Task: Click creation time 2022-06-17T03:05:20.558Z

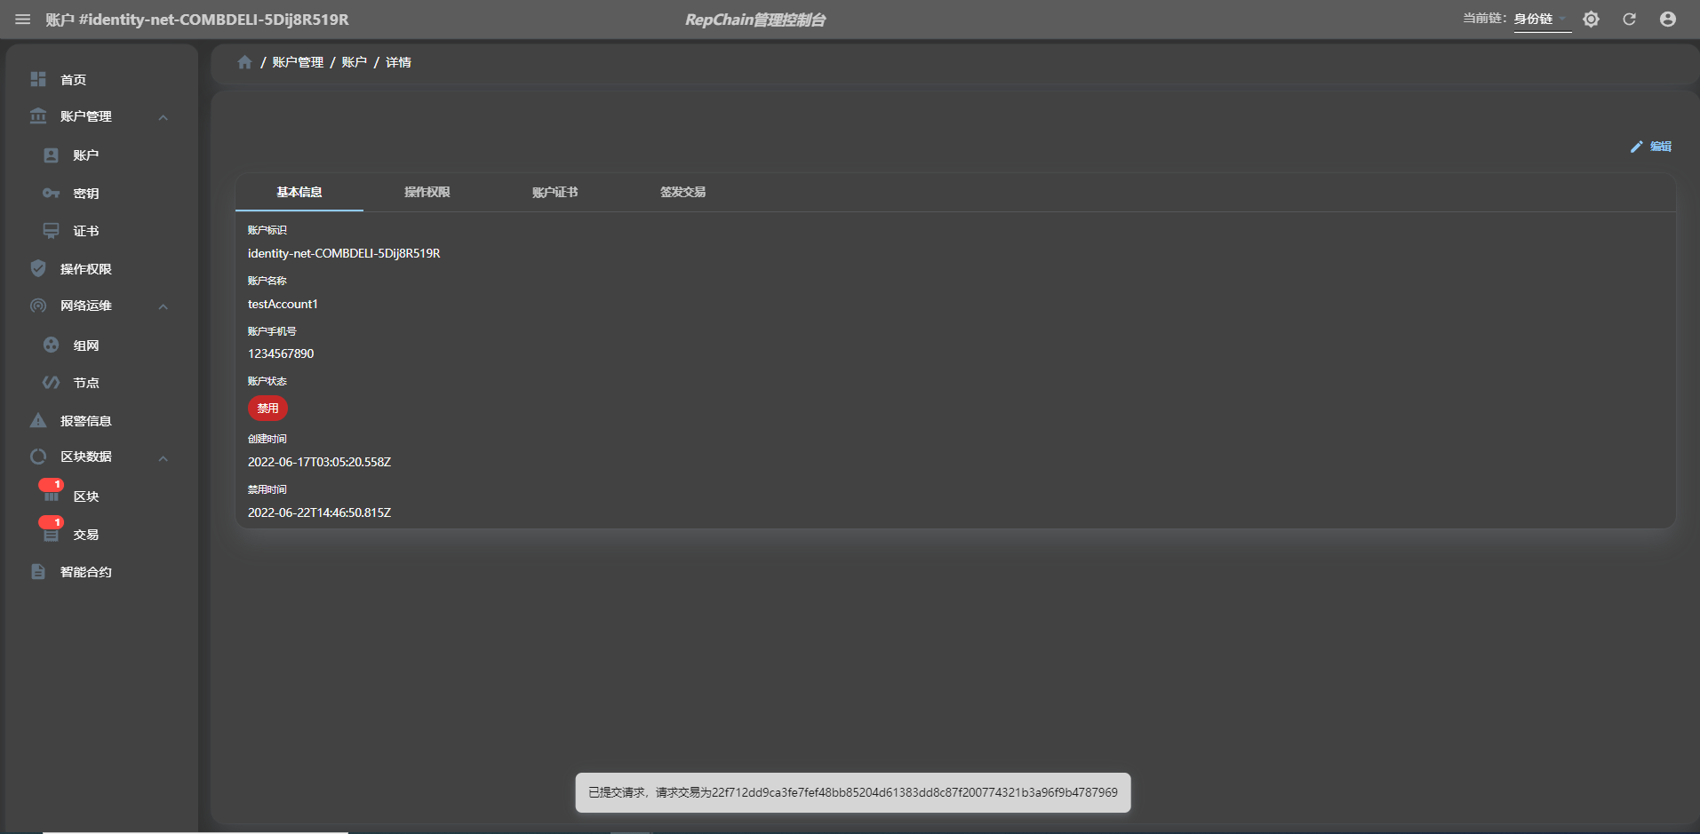Action: click(x=319, y=462)
